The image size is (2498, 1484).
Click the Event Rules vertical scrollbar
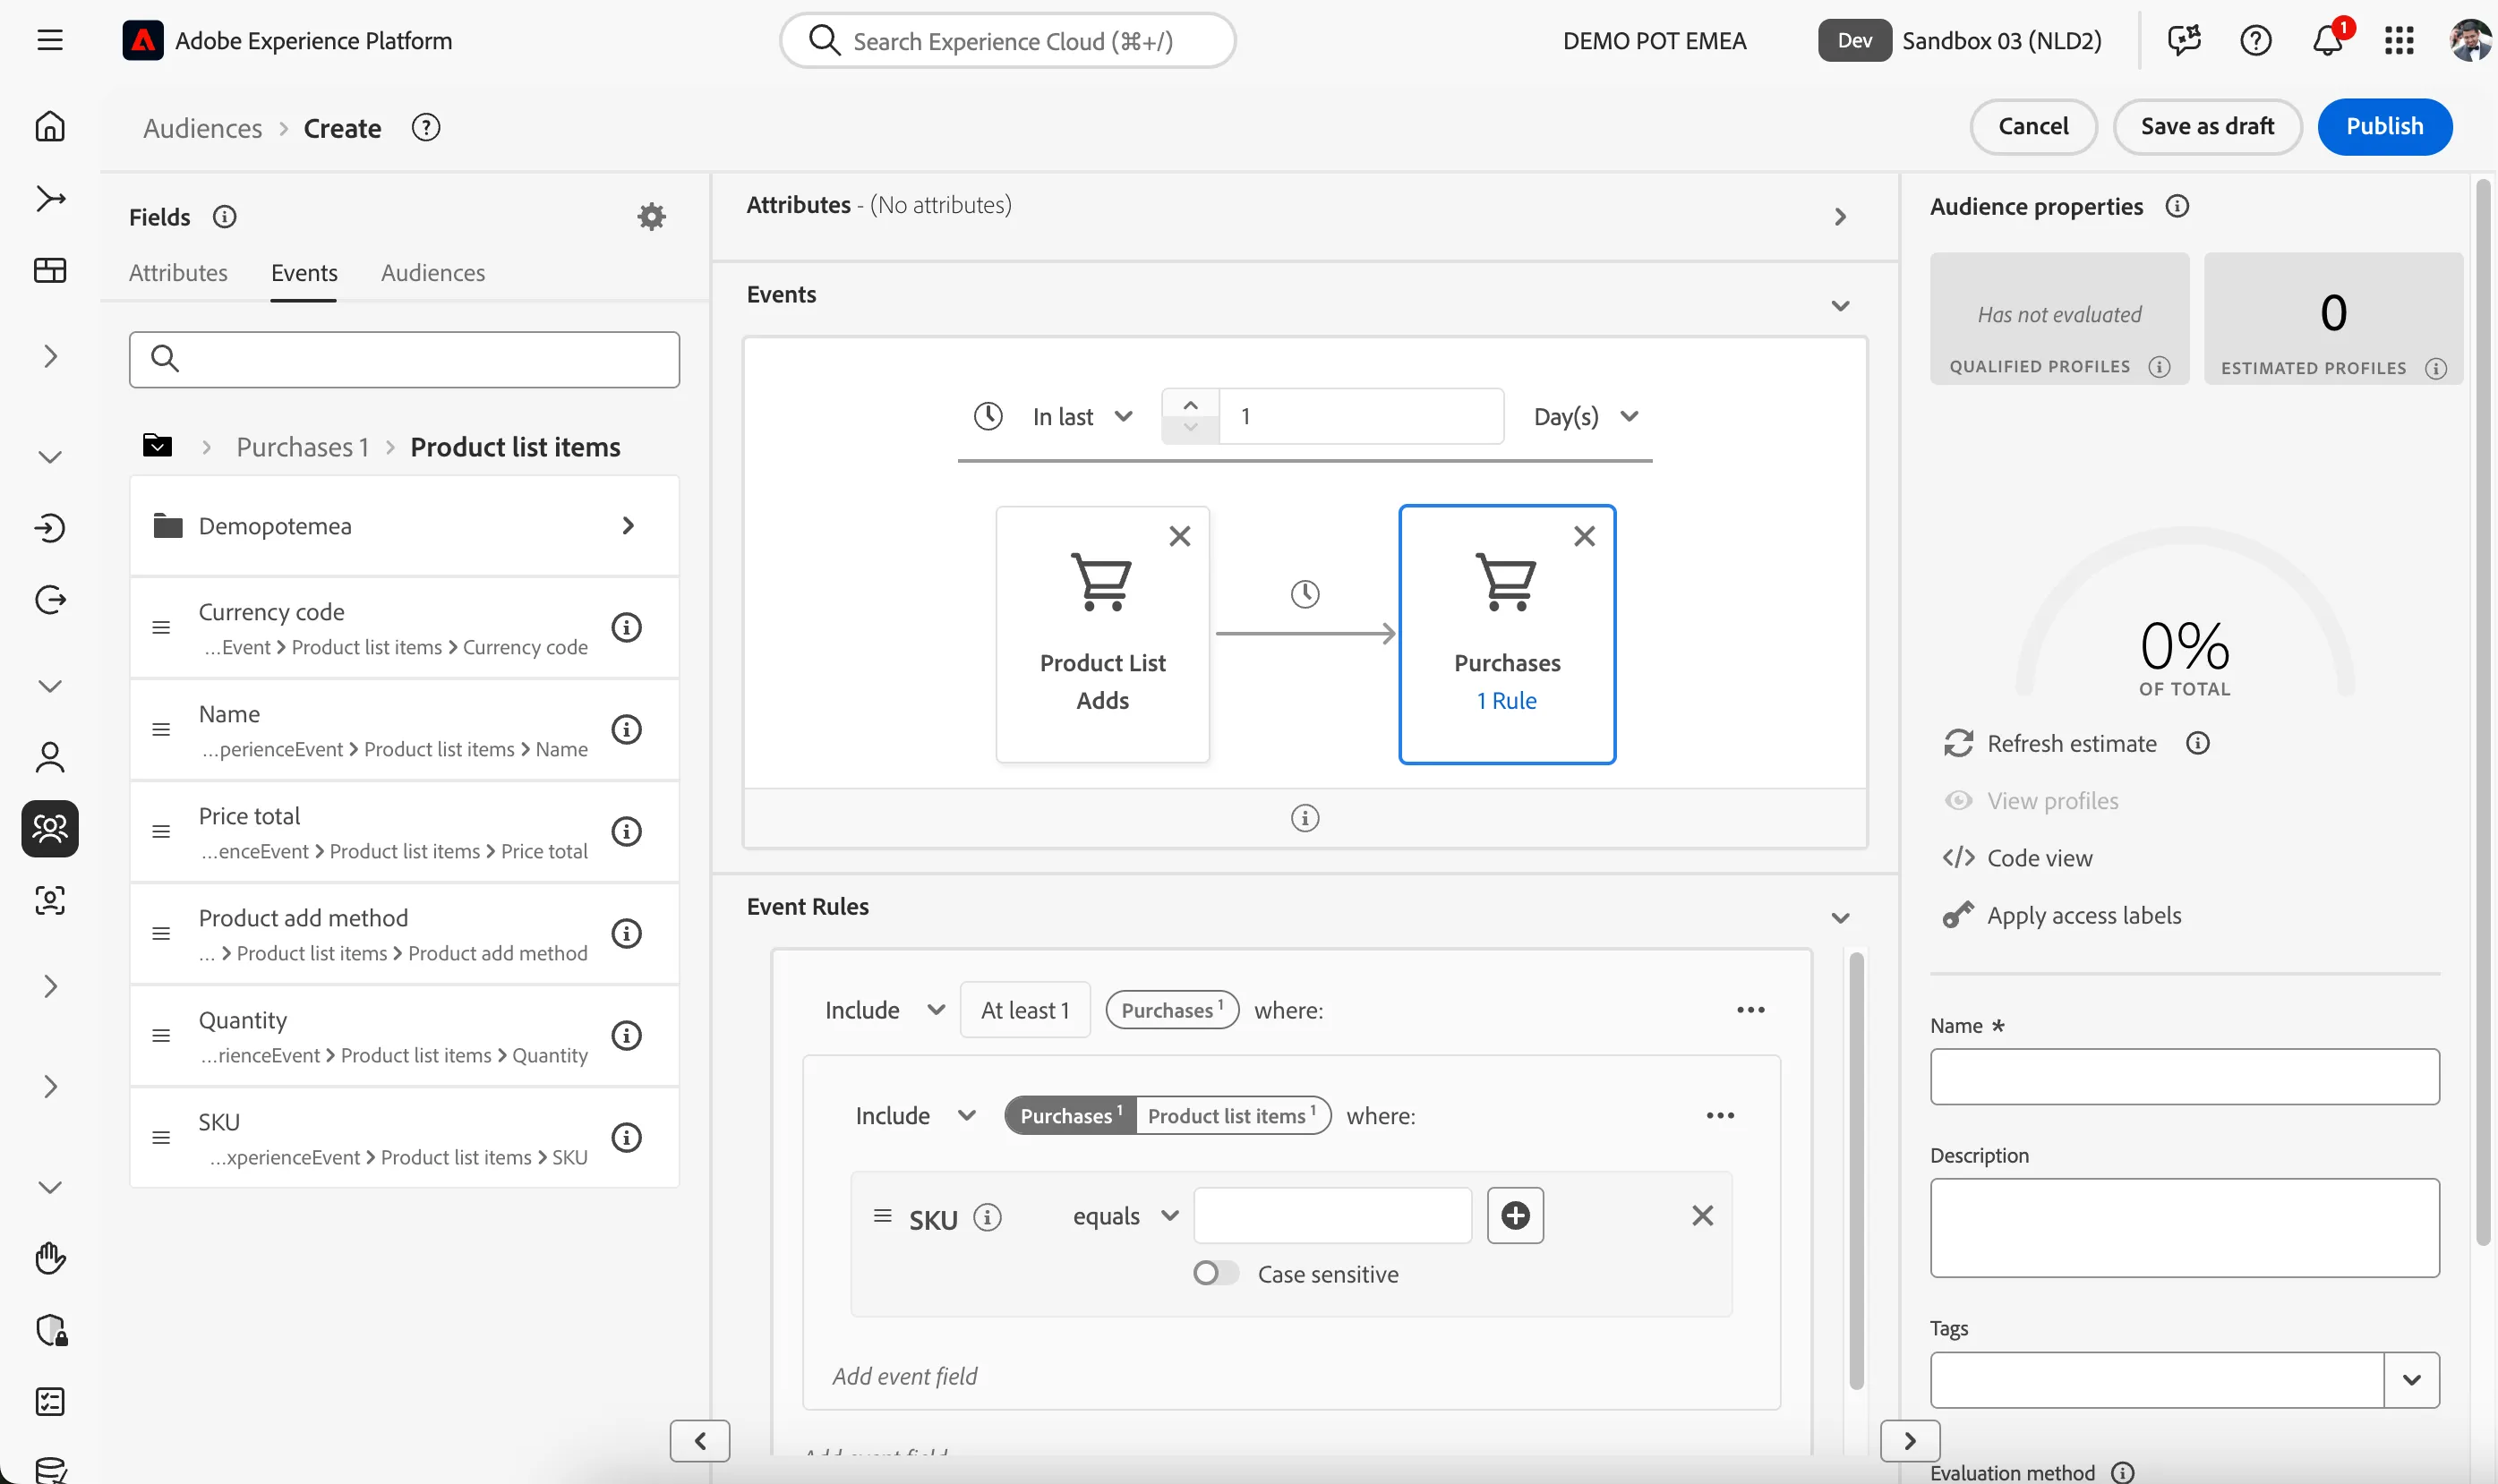pyautogui.click(x=1856, y=1170)
